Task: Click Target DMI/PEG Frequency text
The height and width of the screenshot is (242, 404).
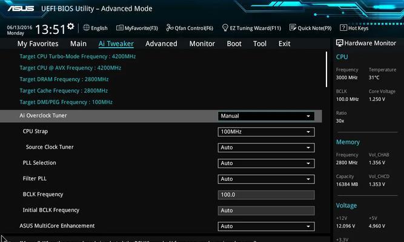Action: 66,102
